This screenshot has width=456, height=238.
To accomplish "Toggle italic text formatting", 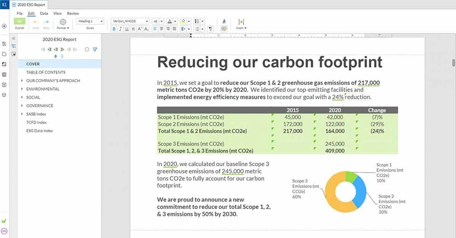I will pyautogui.click(x=120, y=29).
